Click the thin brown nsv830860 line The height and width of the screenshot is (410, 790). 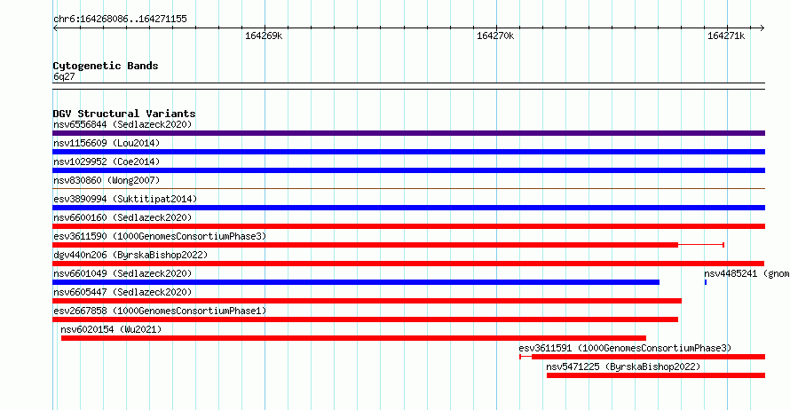coord(408,189)
